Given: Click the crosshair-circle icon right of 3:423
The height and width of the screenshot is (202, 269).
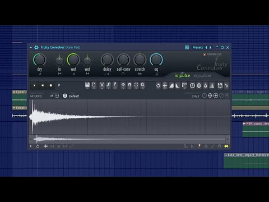Looking at the screenshot, I should (210, 95).
